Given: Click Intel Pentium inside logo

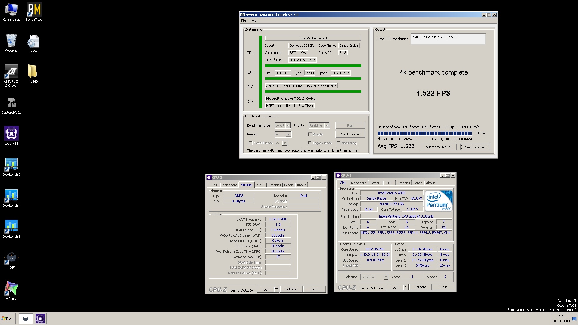Looking at the screenshot, I should [x=439, y=201].
